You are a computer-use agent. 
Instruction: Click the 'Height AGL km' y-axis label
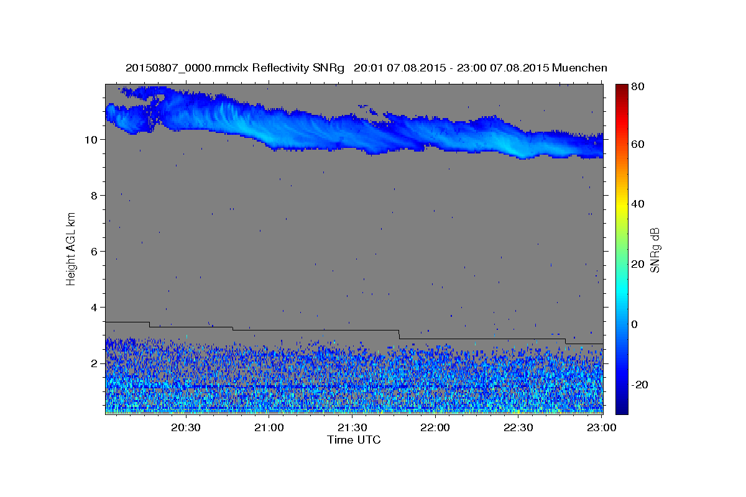point(71,248)
